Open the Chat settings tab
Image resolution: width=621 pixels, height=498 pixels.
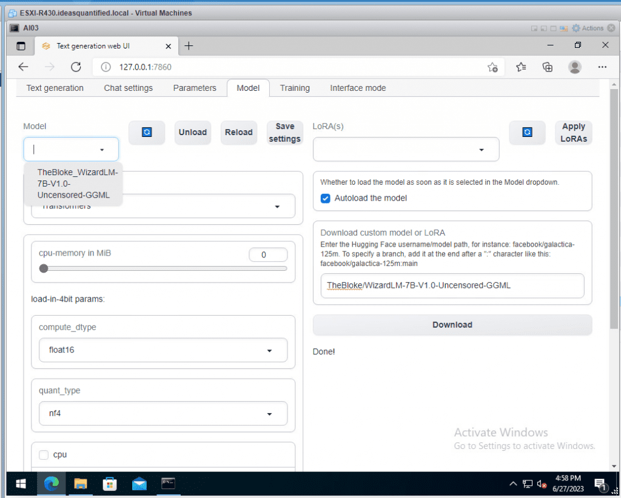(129, 88)
